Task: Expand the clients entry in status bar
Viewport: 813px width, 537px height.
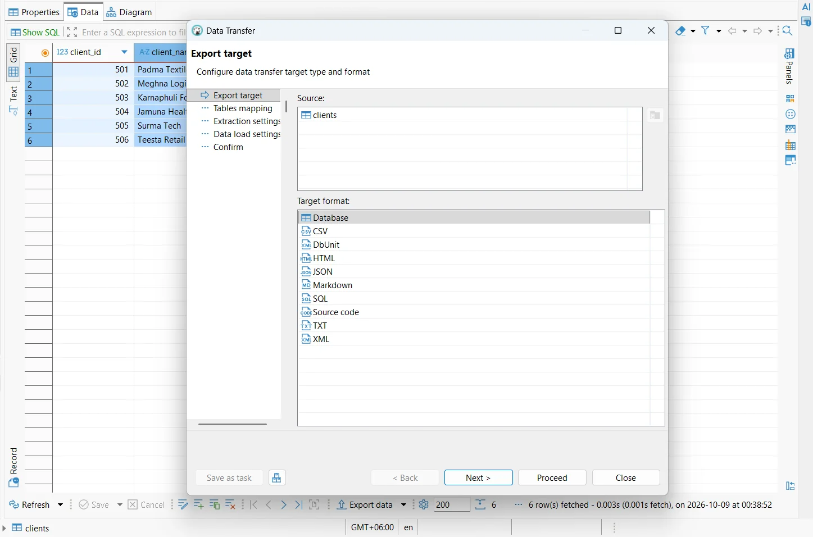Action: pyautogui.click(x=4, y=528)
